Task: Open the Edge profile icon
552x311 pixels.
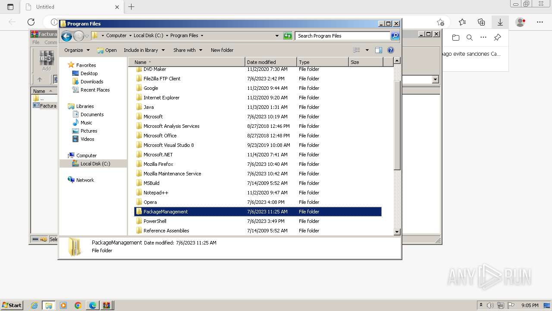Action: click(521, 22)
